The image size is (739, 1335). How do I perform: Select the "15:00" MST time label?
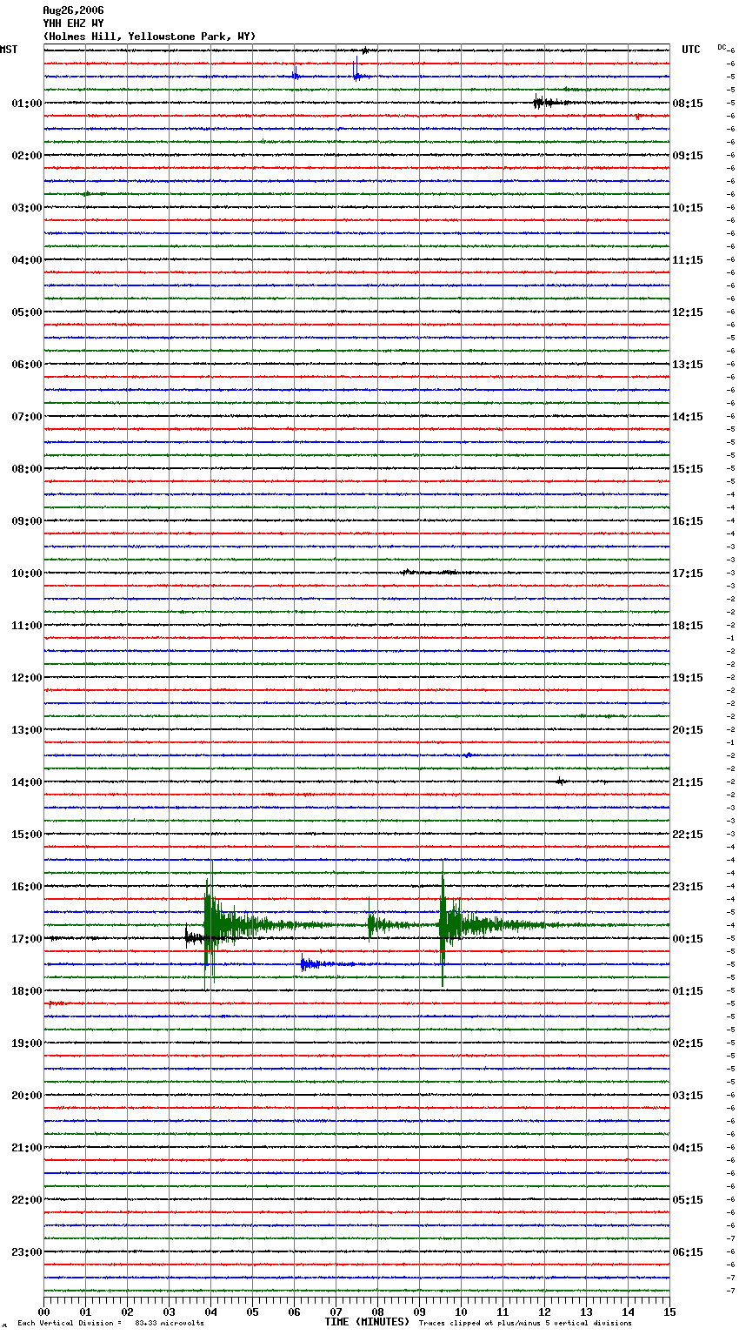(27, 835)
